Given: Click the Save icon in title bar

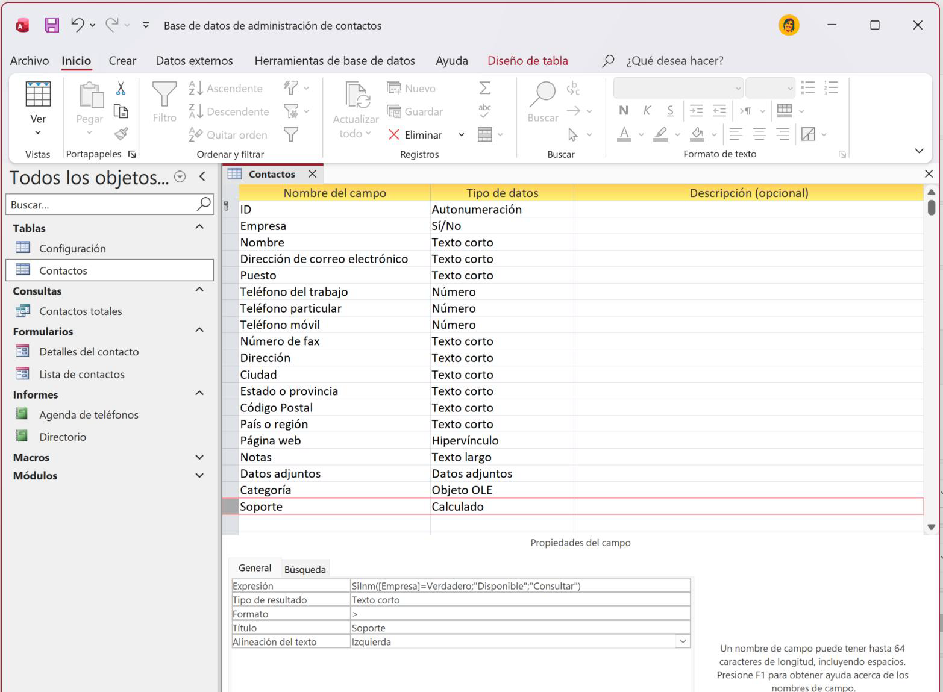Looking at the screenshot, I should (52, 25).
